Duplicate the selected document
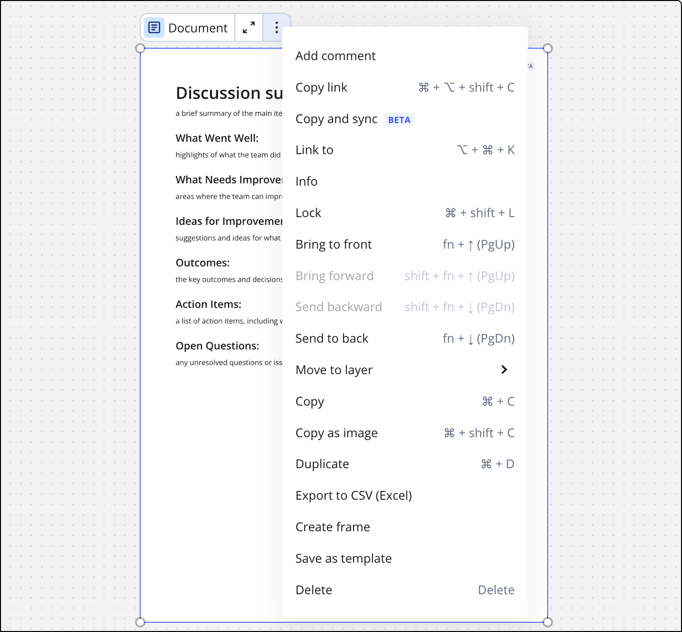Viewport: 682px width, 632px height. click(322, 464)
